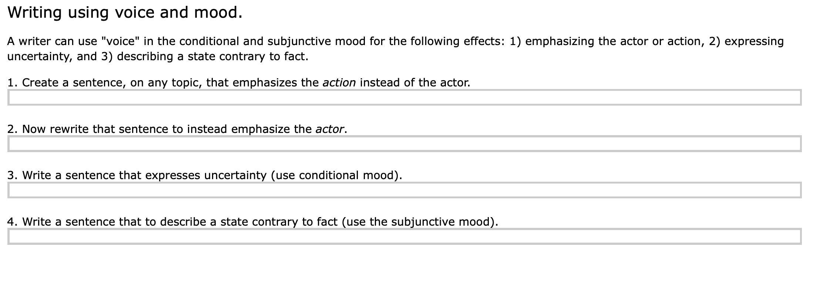Viewport: 820px width, 291px height.
Task: Click the 'Now rewrite that sentence' prompt
Action: (x=95, y=129)
